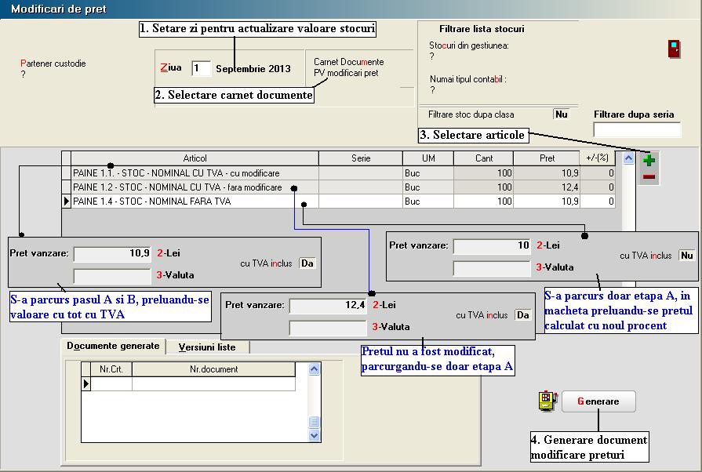Click the Lei price field showing 10

coord(492,246)
